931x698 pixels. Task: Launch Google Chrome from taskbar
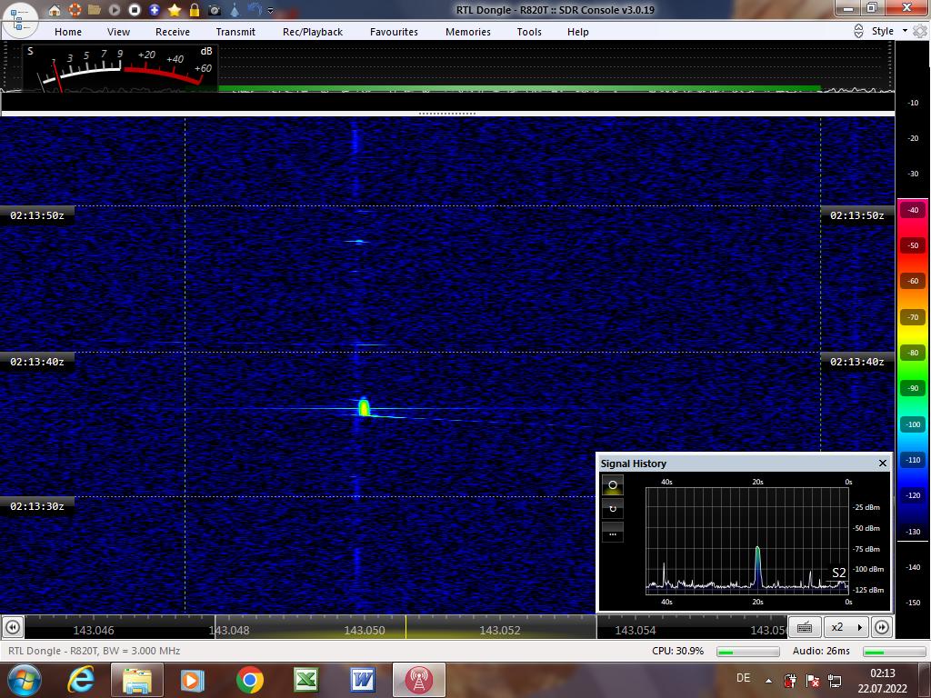click(x=250, y=680)
